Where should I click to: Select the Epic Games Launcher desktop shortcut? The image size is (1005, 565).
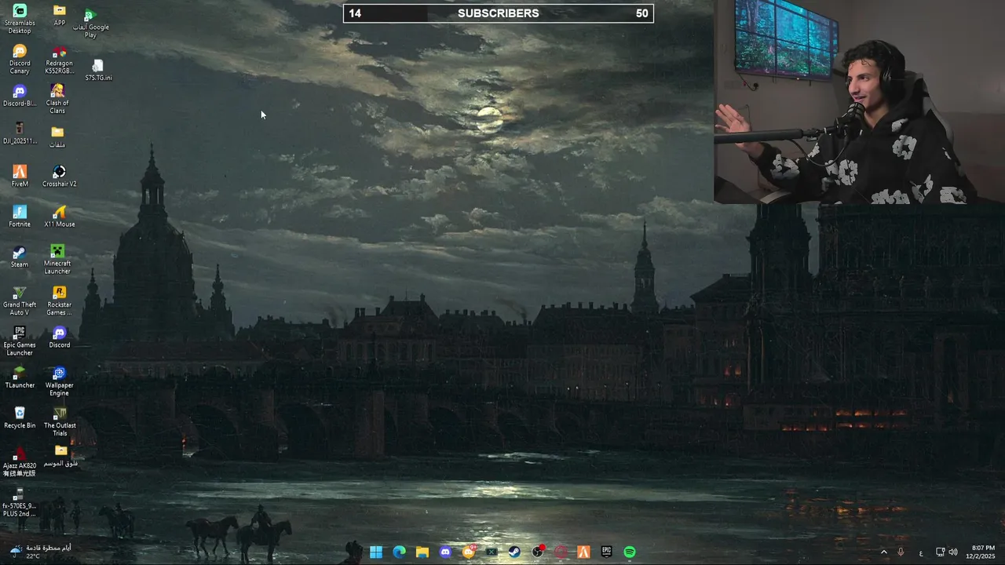[x=20, y=341]
